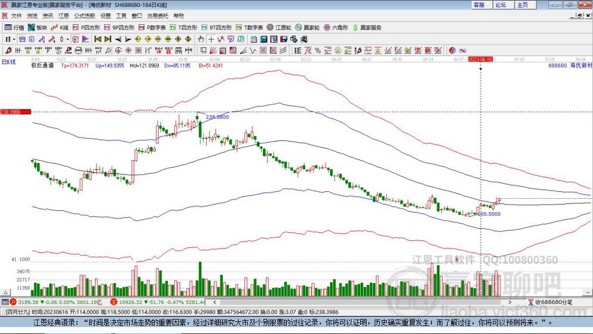The height and width of the screenshot is (334, 593).
Task: Click the save floppy disk icon
Action: 284,39
